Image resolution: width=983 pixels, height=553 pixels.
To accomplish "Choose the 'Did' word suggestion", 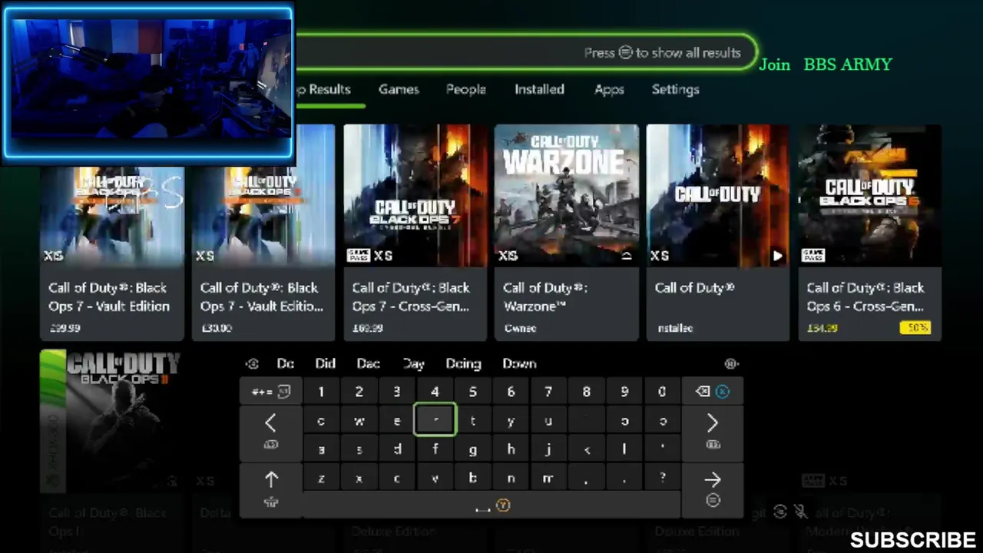I will click(x=325, y=363).
